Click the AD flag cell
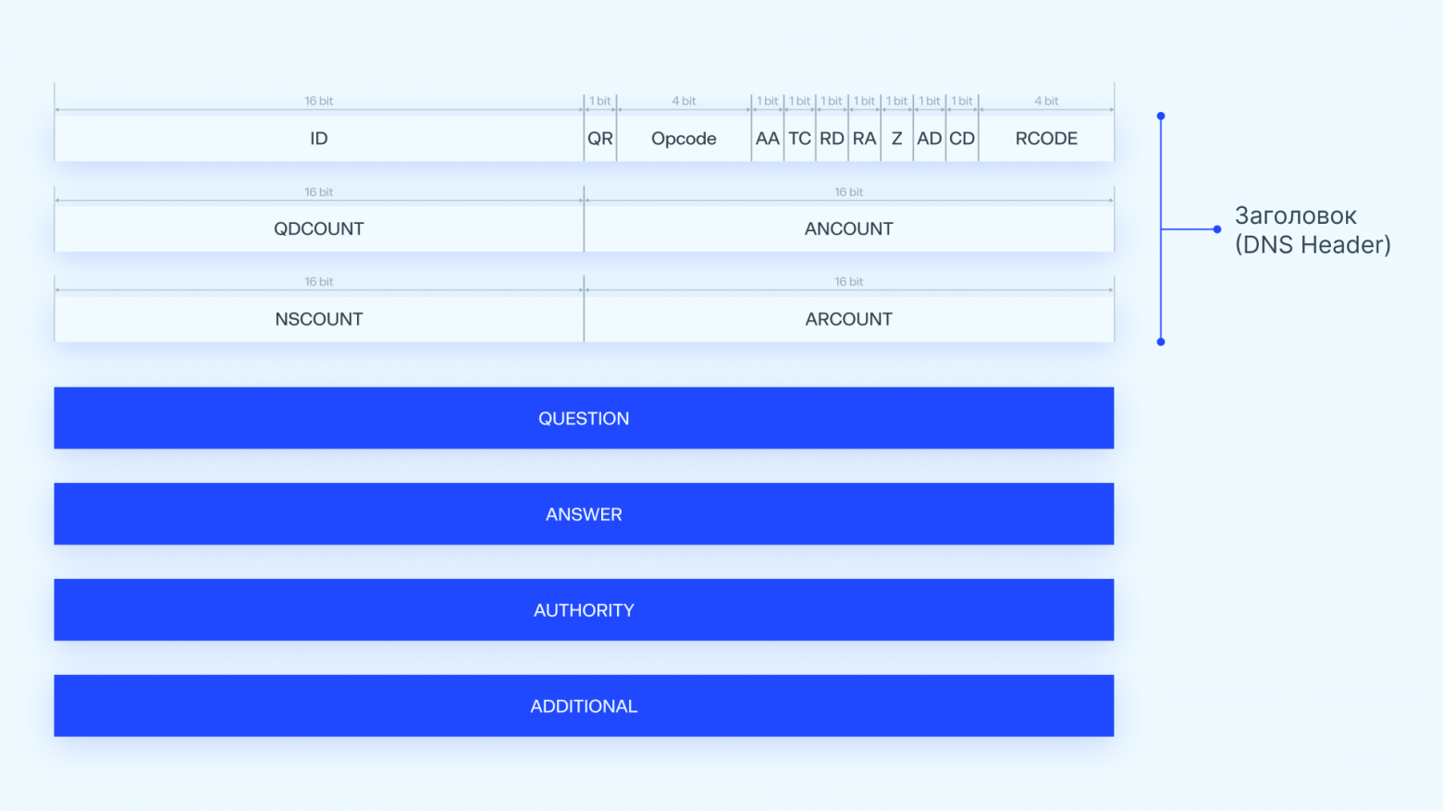Viewport: 1443px width, 811px height. (x=929, y=138)
